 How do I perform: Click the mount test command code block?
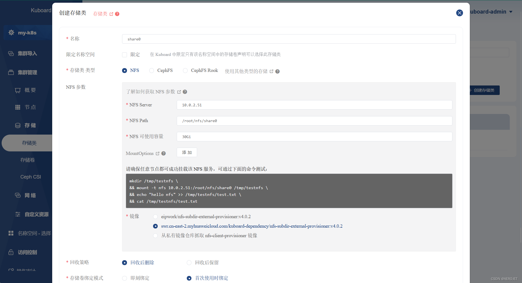coord(289,191)
